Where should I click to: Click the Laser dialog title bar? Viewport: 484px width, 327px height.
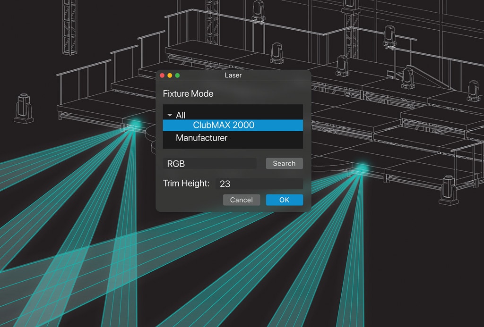pyautogui.click(x=233, y=75)
